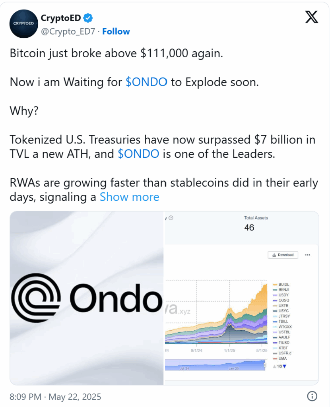Screen dimensions: 330x407
Task: Expand tweet with Show more
Action: 129,197
